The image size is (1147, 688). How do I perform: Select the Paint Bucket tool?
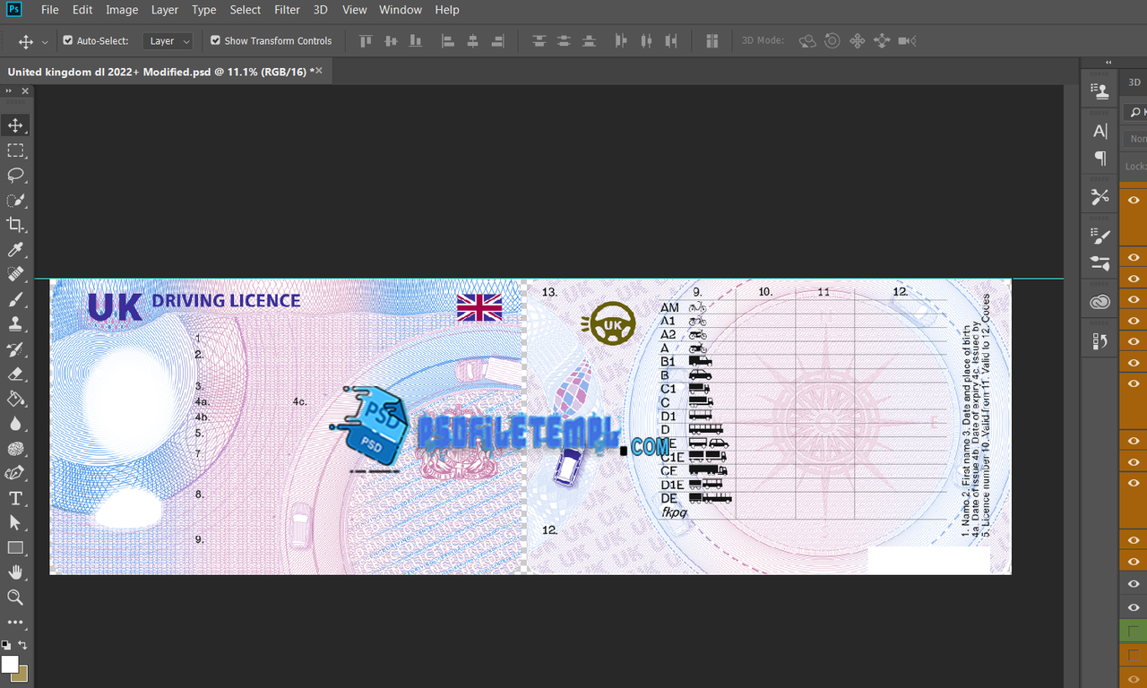pyautogui.click(x=15, y=399)
